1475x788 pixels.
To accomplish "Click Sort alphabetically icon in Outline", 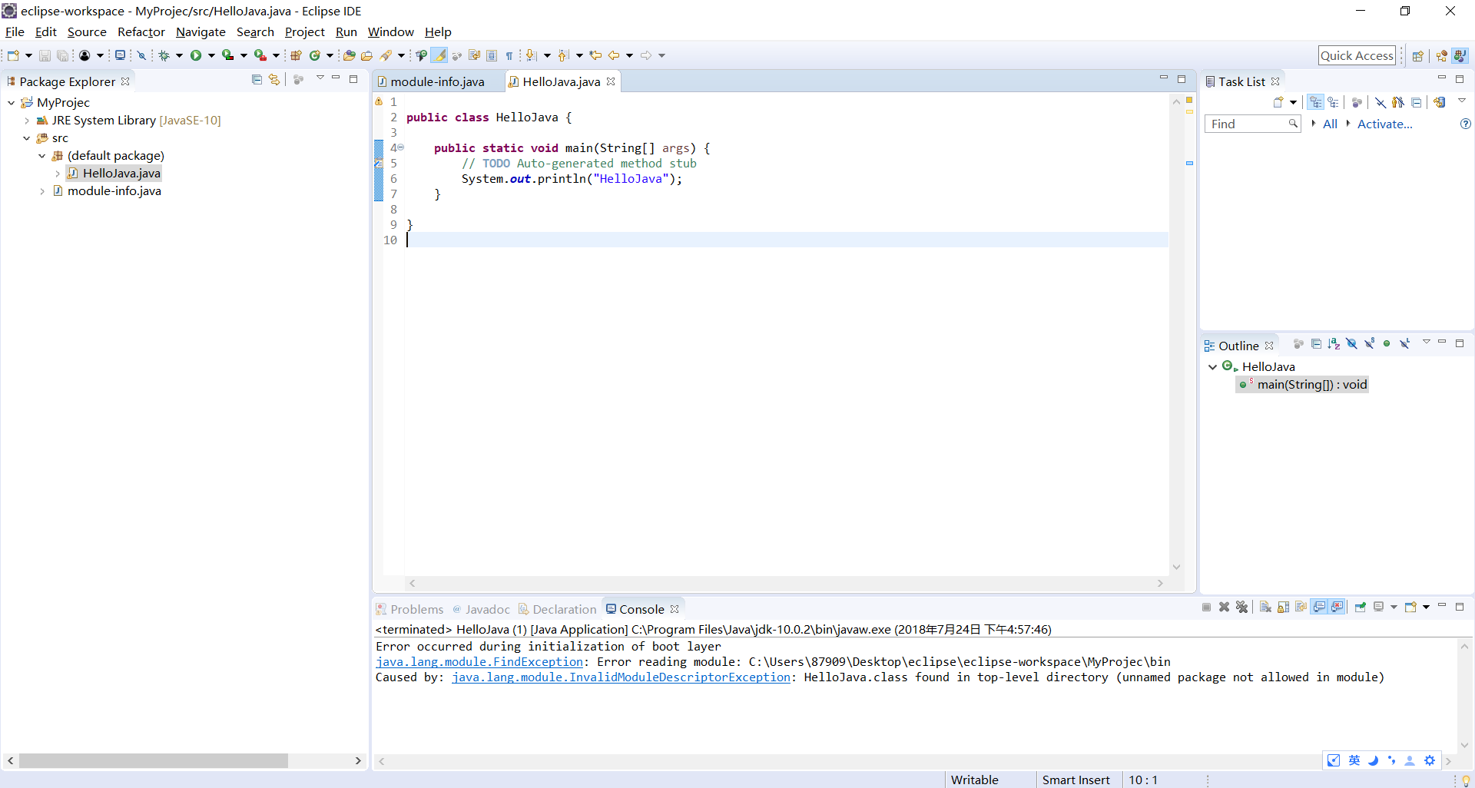I will pyautogui.click(x=1334, y=343).
